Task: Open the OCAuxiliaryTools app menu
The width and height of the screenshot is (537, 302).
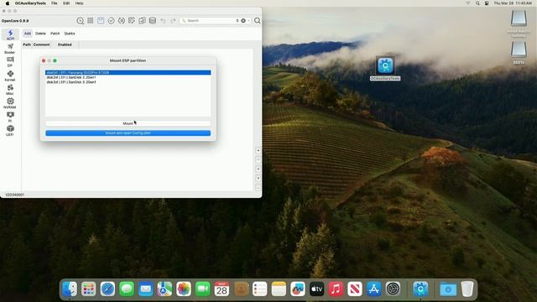Action: pyautogui.click(x=30, y=3)
